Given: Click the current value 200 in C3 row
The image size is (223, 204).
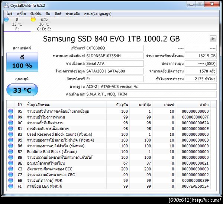Looking at the screenshot, I should (125, 169).
